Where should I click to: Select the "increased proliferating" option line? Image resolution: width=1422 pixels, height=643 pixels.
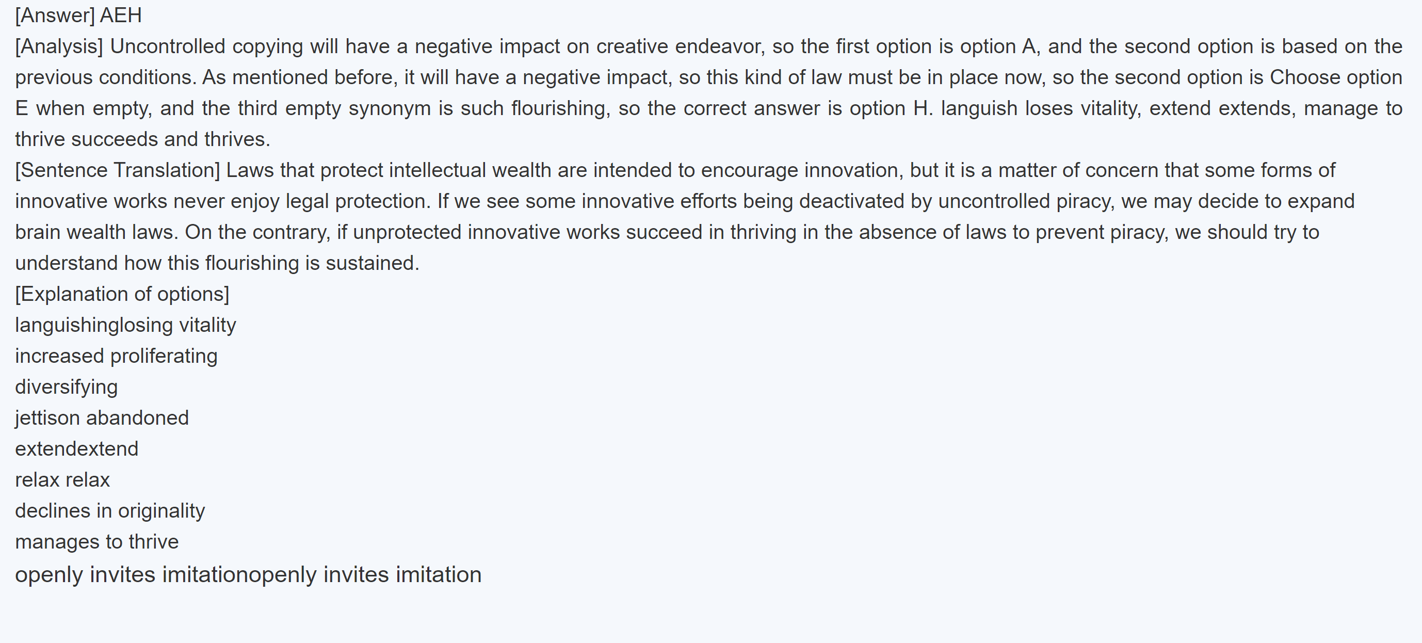116,356
